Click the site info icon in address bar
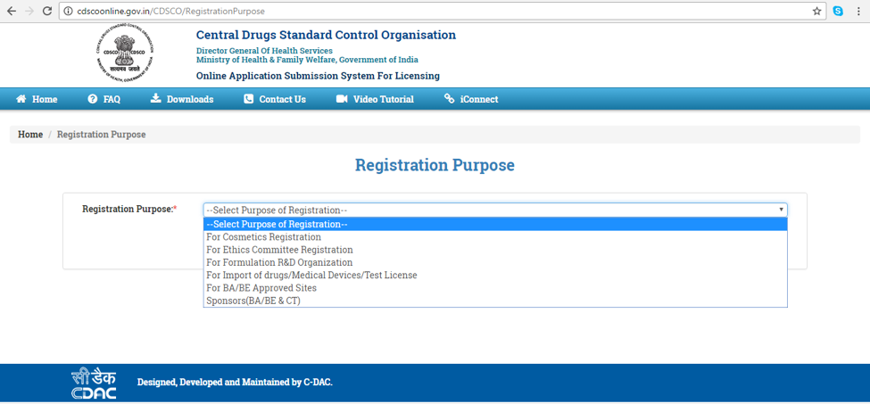870x404 pixels. (69, 12)
